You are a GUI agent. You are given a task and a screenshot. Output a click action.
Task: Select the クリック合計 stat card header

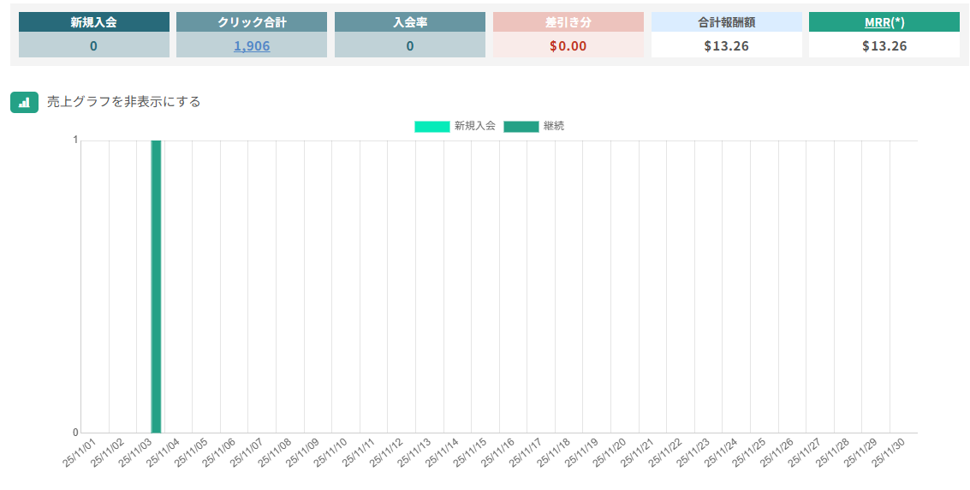coord(252,22)
